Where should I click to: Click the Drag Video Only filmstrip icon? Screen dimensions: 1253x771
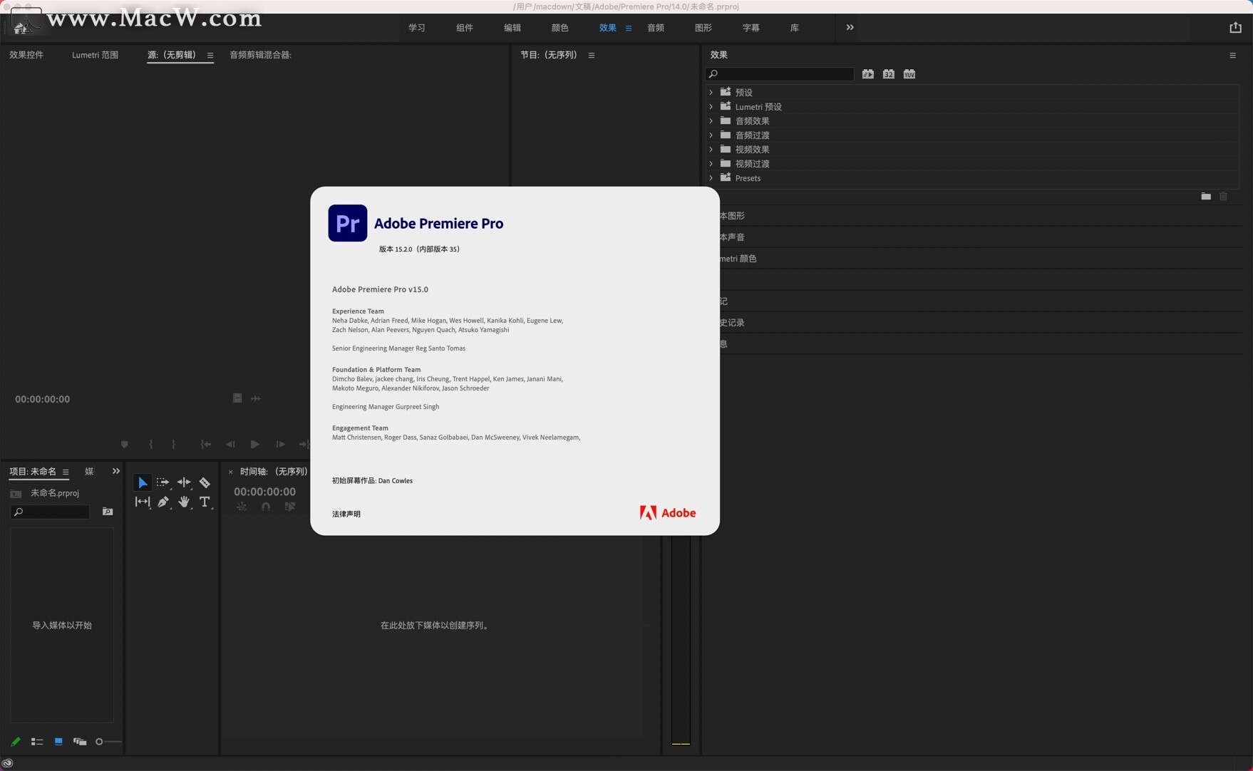pos(237,398)
